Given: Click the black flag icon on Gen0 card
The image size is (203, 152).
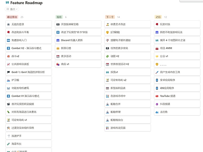Looking at the screenshot, I should (x=8, y=72).
